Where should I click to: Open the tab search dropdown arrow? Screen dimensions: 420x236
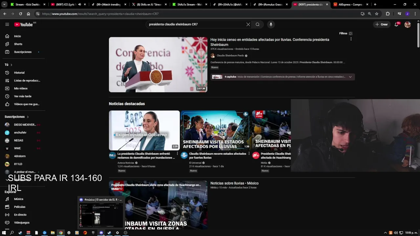4,5
